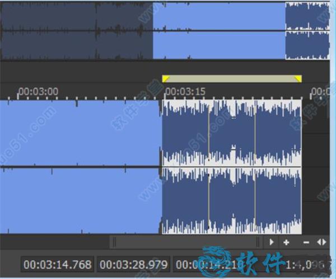Click the left grip of the scrollbar thumb

click(115, 242)
